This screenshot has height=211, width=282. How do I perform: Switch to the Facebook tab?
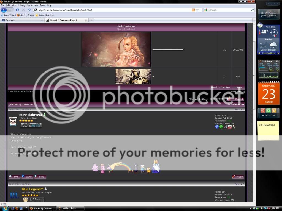click(22, 20)
